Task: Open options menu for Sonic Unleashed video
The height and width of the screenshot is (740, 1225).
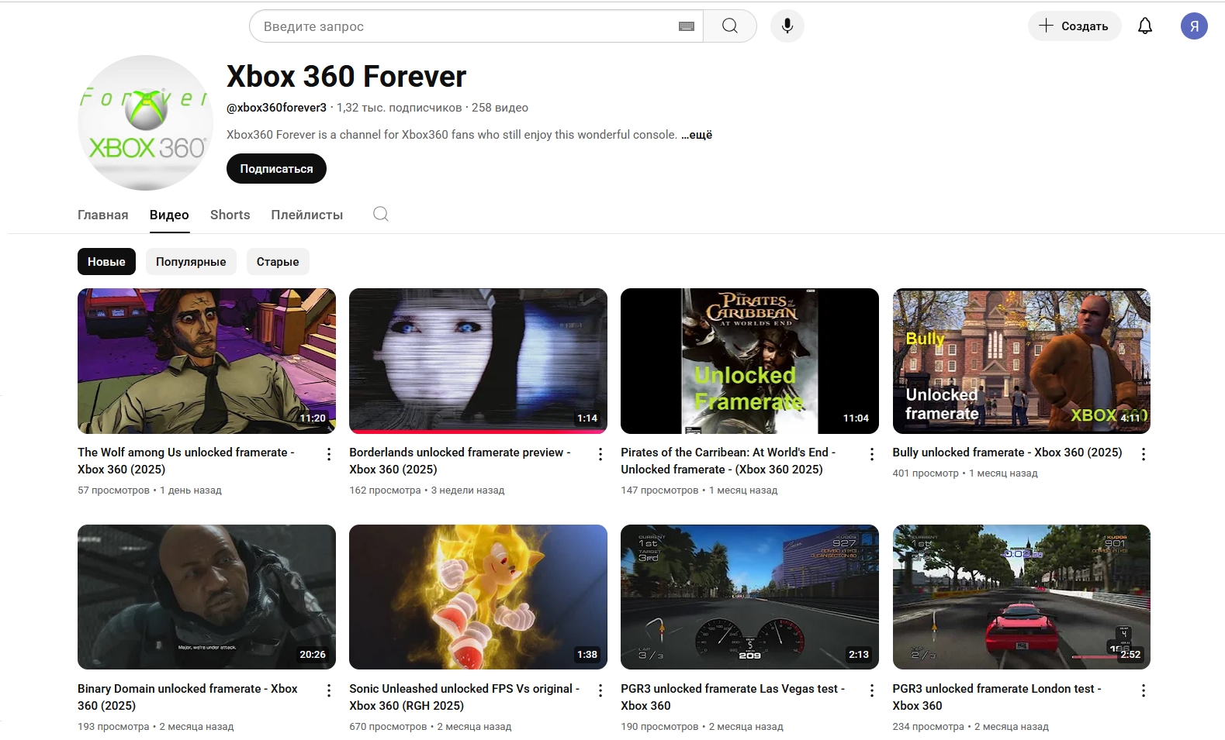Action: [600, 690]
